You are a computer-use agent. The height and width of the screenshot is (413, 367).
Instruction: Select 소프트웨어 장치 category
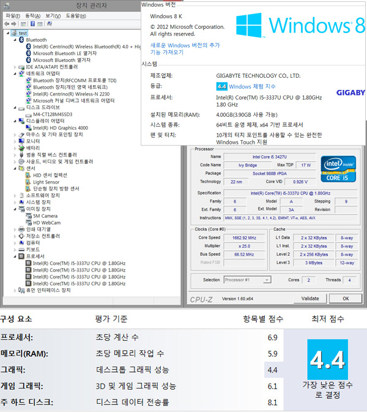tap(43, 195)
